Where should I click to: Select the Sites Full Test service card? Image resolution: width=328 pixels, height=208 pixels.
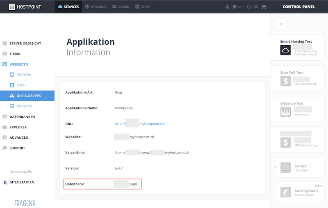297,78
